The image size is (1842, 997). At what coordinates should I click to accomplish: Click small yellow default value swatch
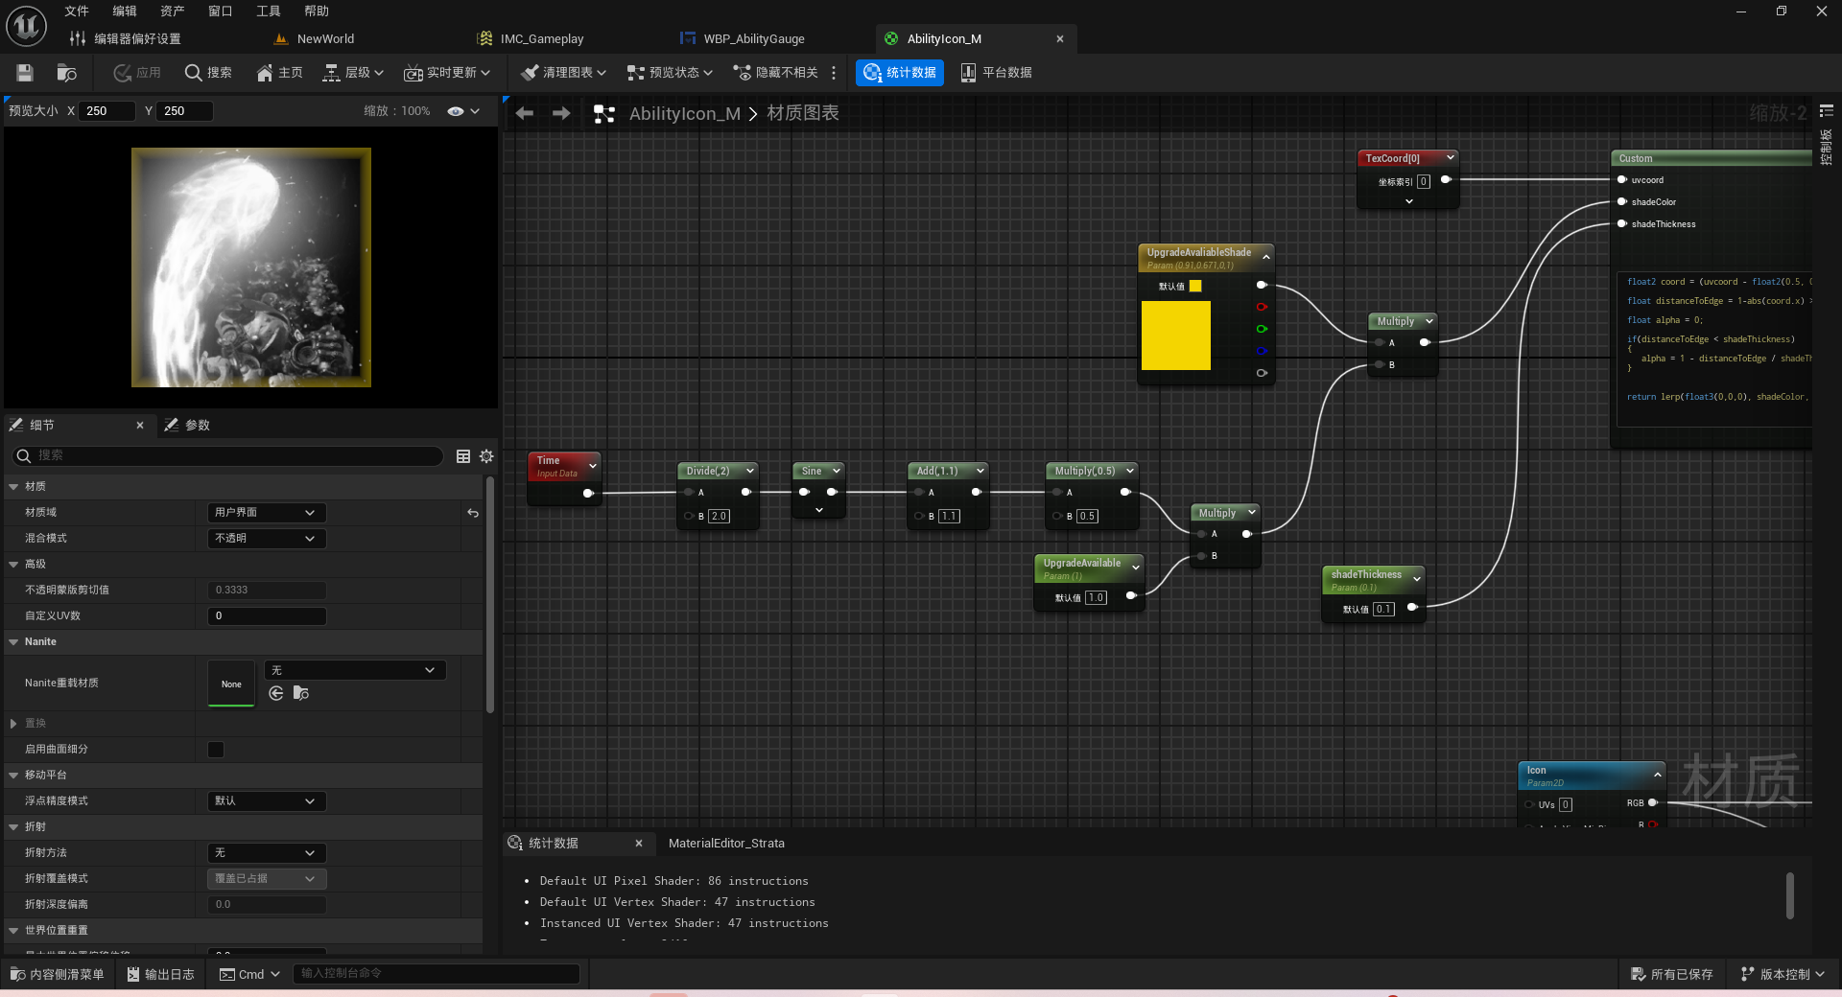[1195, 286]
